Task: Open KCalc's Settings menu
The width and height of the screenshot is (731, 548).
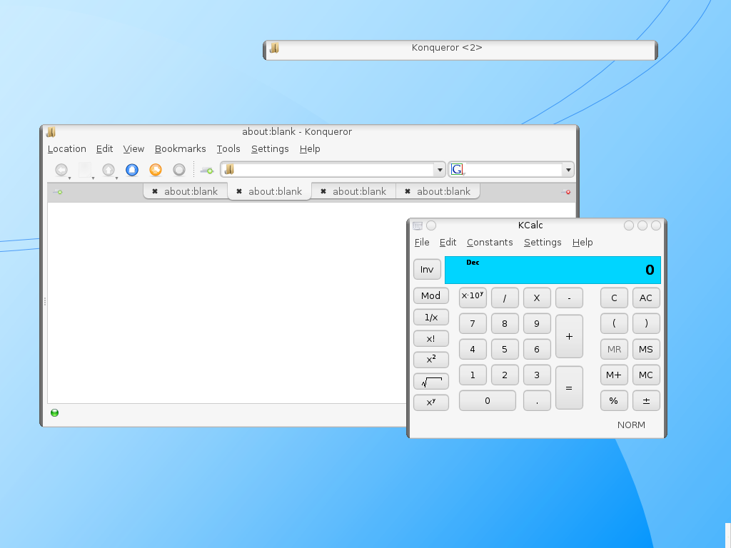Action: (543, 243)
